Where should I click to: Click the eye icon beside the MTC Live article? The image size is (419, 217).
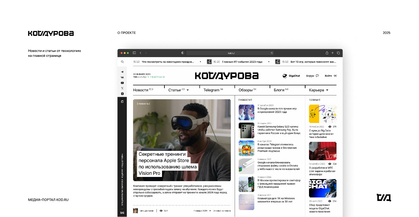click(330, 164)
